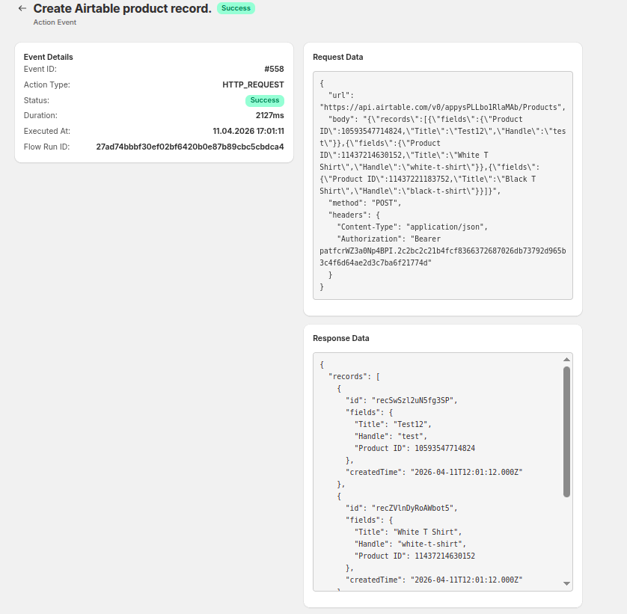Click the Executed At timestamp
This screenshot has width=627, height=614.
coord(248,131)
